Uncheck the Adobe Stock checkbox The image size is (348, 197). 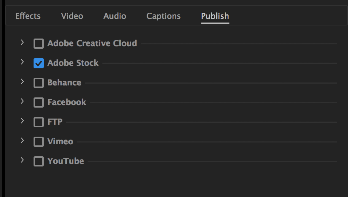click(x=39, y=63)
